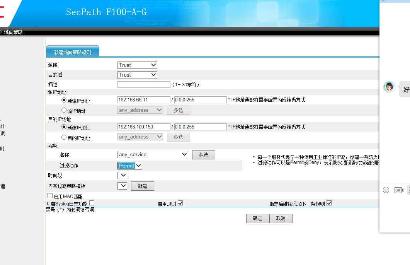The width and height of the screenshot is (410, 265).
Task: Click the 过滤动作 label
Action: click(69, 166)
